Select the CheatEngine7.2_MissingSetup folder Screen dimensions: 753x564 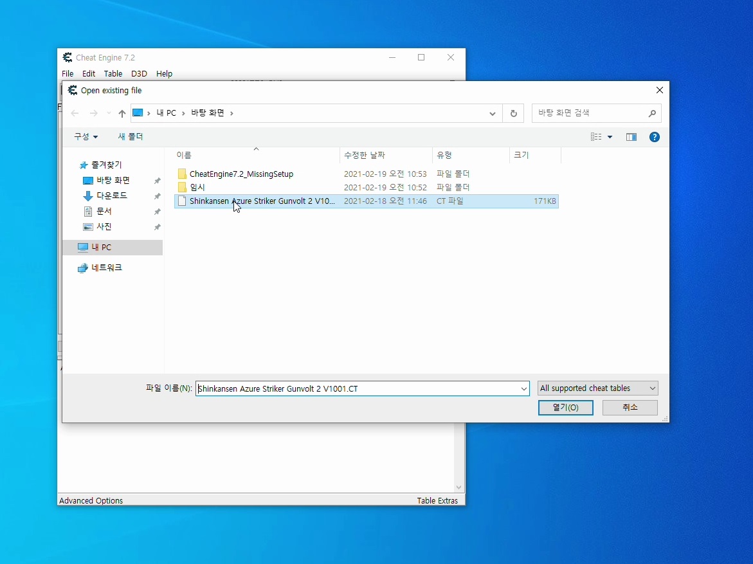241,174
